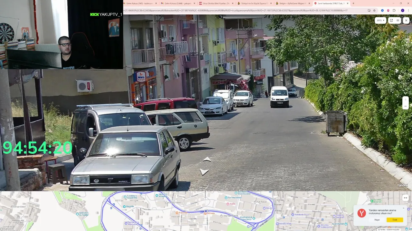The image size is (412, 231).
Task: Switch to Gelen Kutusu (140) tab
Action: (139, 3)
